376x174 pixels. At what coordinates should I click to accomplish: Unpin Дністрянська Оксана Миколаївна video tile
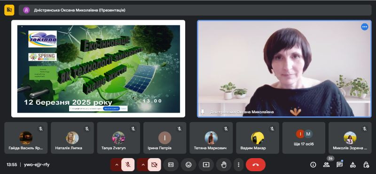point(203,112)
